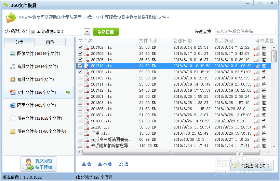Select the 201803.xls file name
This screenshot has width=280, height=181.
tap(101, 103)
